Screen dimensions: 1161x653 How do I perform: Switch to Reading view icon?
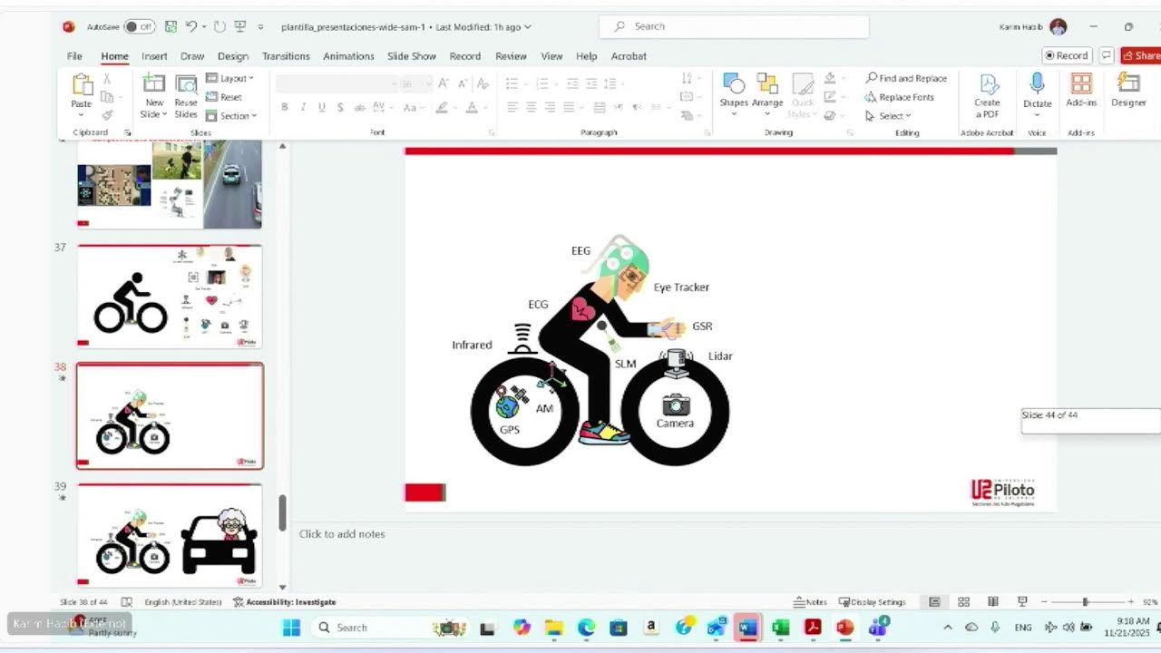(x=993, y=601)
